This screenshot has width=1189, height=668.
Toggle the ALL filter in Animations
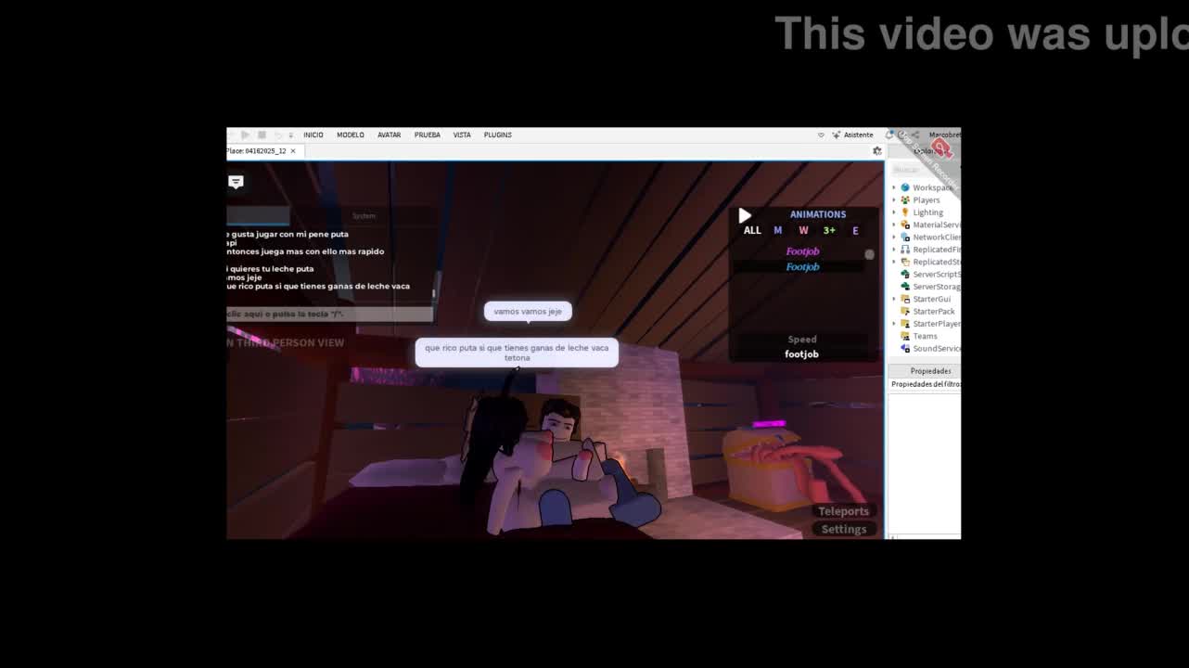[752, 230]
